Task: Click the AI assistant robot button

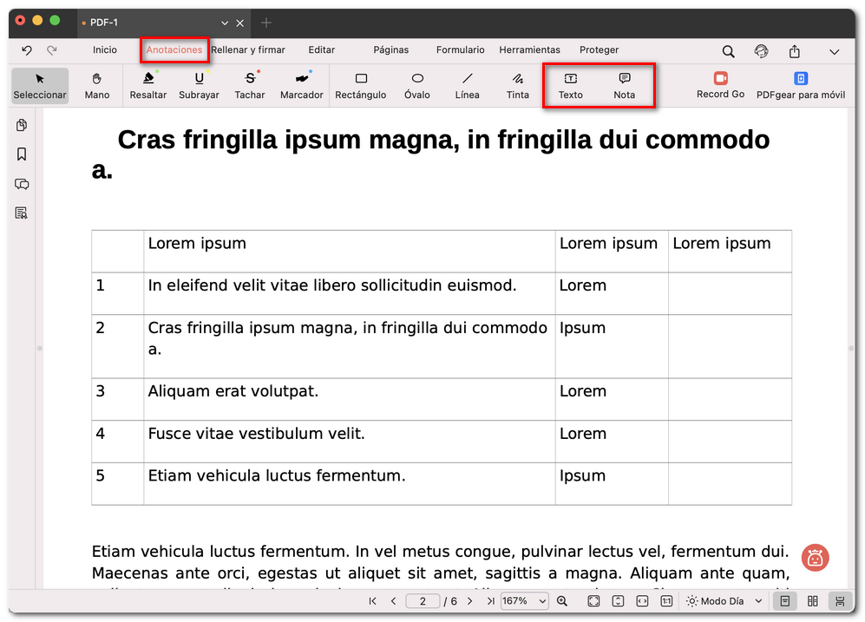Action: coord(815,558)
